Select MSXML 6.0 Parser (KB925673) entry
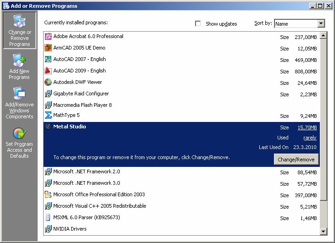This screenshot has height=243, width=335. point(182,218)
